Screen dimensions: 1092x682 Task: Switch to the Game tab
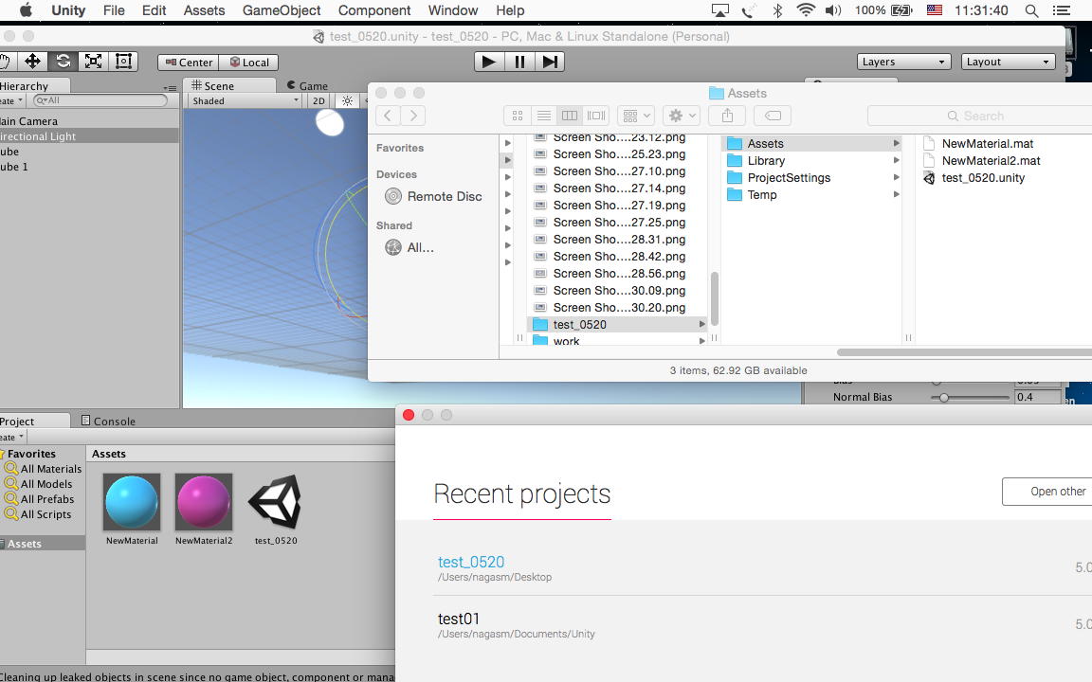(x=307, y=85)
